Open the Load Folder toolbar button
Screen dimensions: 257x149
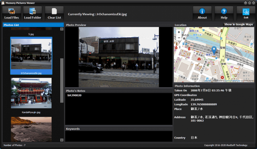tap(32, 13)
